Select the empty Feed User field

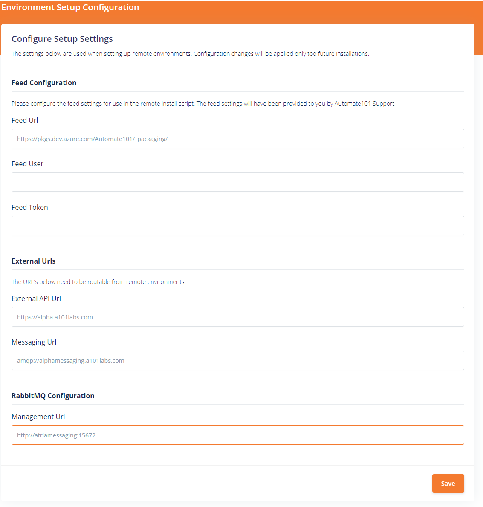click(x=237, y=182)
